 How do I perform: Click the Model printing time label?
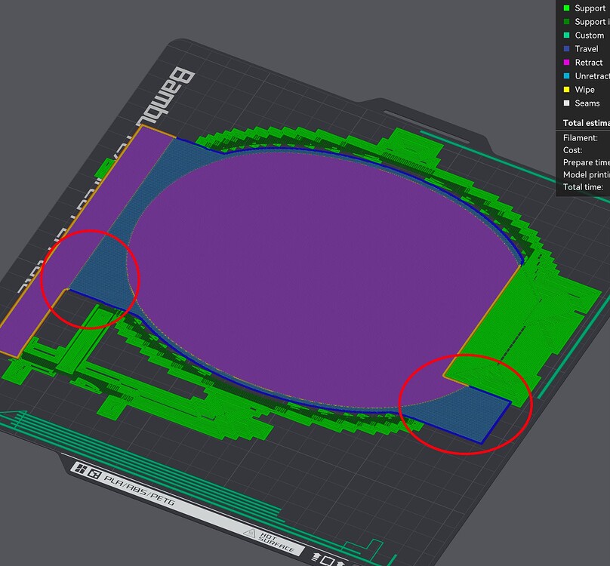[587, 174]
